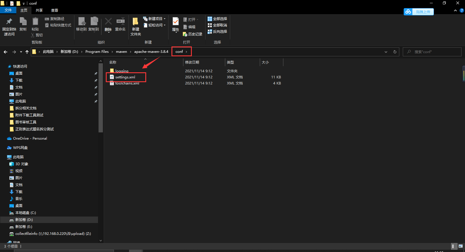Expand the chevron after conf breadcrumb
465x252 pixels.
click(186, 52)
